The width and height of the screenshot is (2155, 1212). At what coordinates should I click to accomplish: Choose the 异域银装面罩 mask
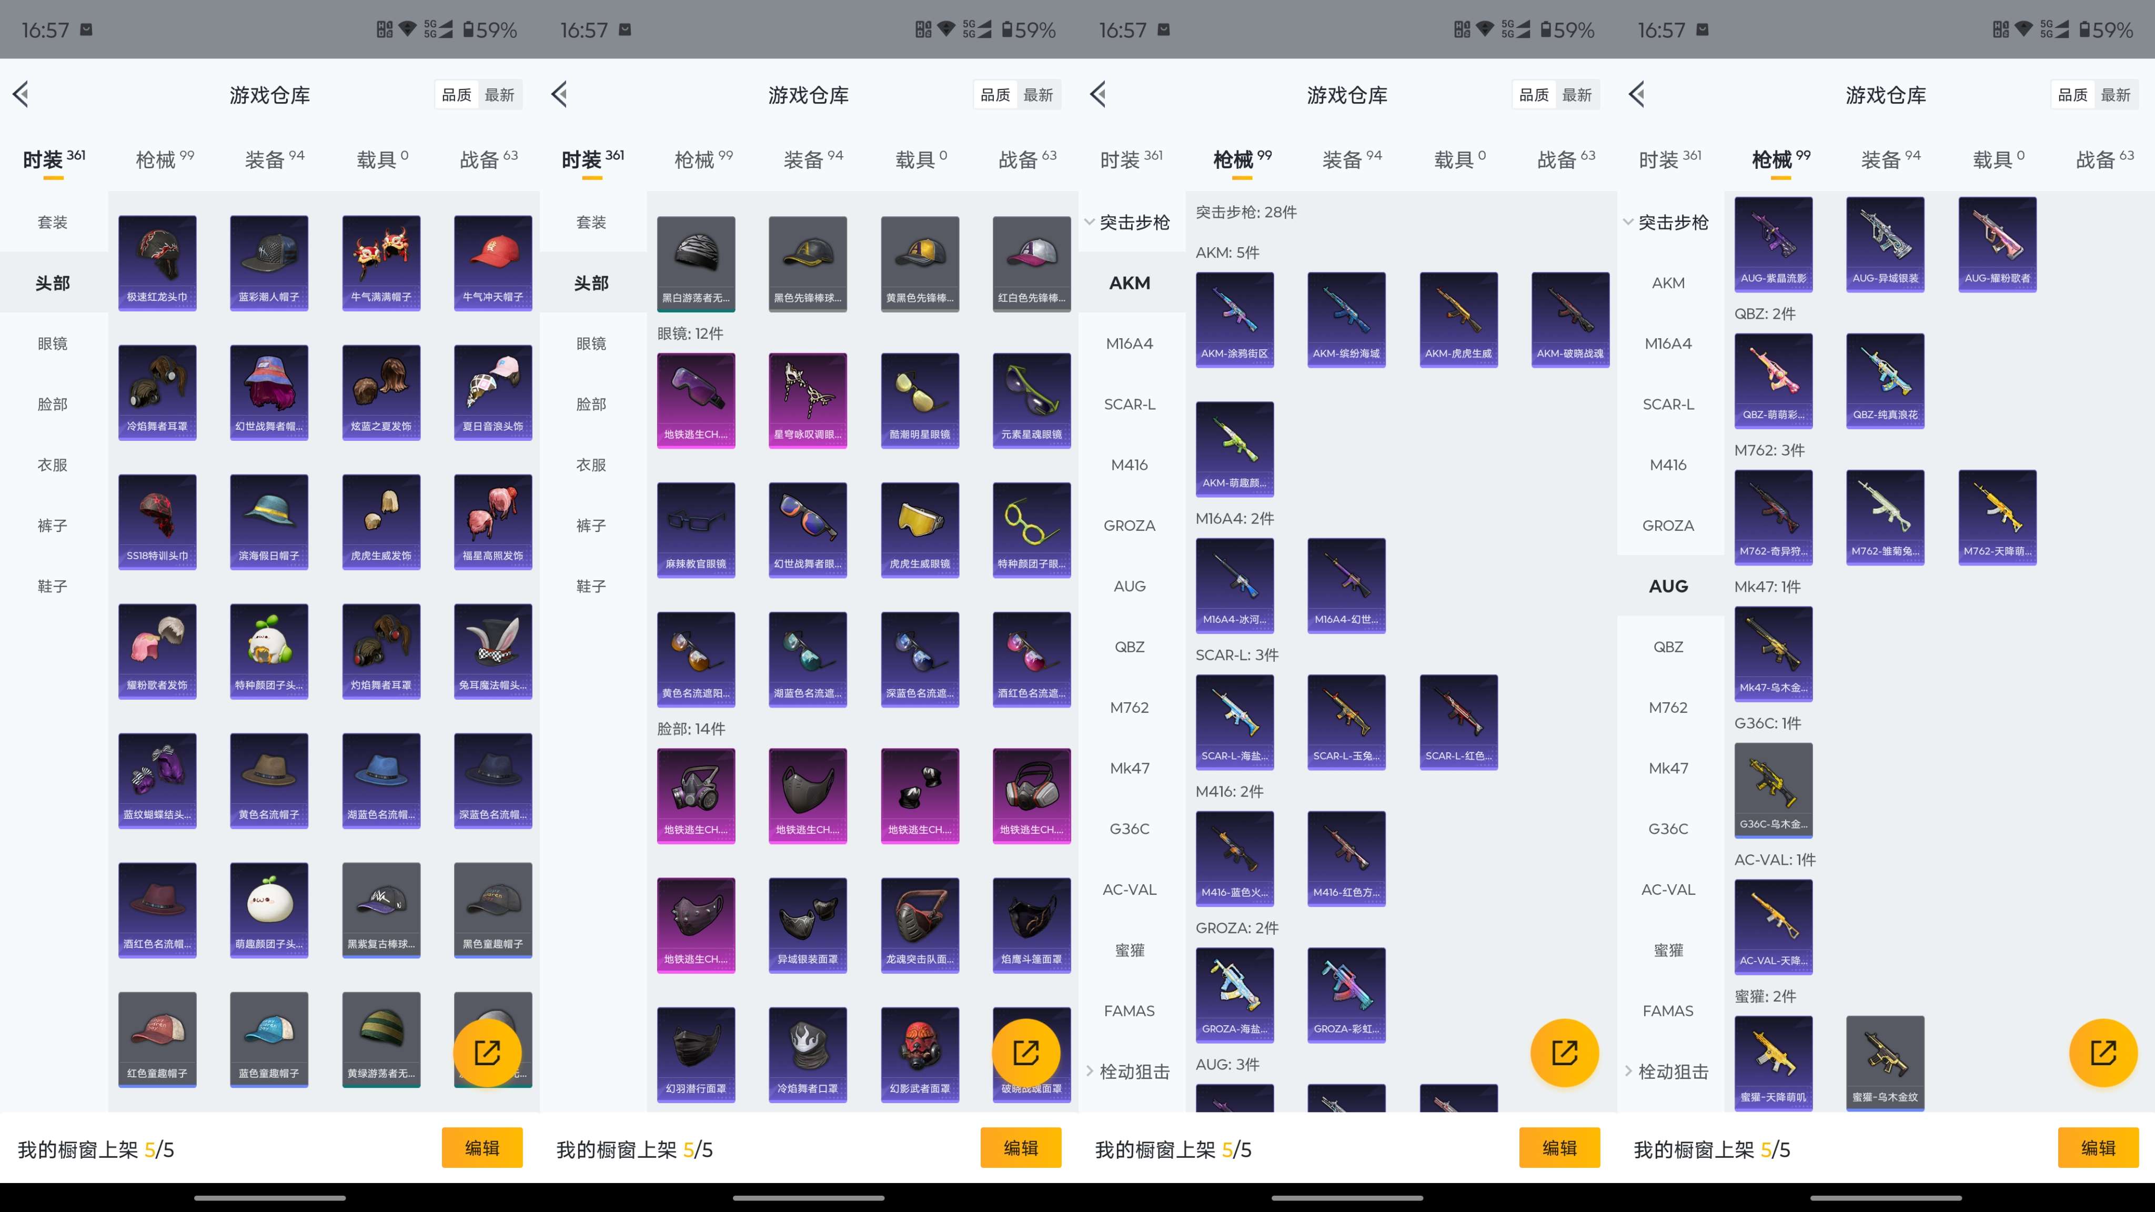click(808, 926)
